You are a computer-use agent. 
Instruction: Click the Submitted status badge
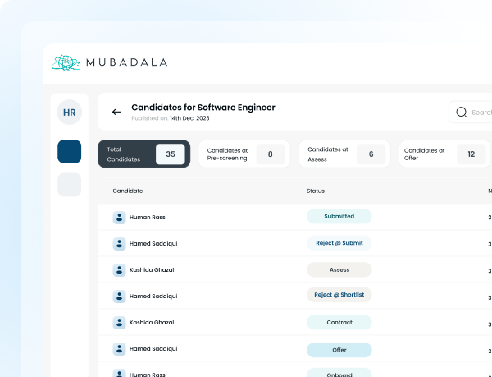pos(339,217)
